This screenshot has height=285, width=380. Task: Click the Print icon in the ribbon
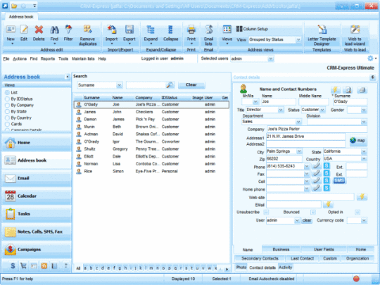(x=191, y=30)
